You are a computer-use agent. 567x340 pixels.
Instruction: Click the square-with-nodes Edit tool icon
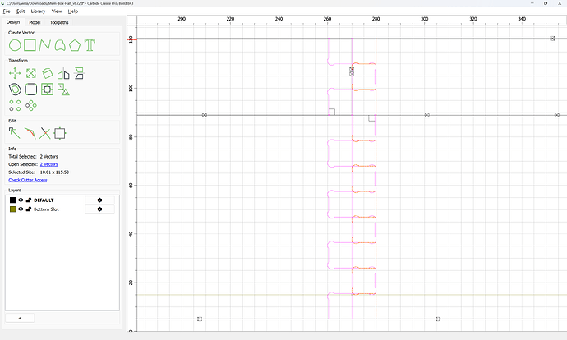(60, 133)
